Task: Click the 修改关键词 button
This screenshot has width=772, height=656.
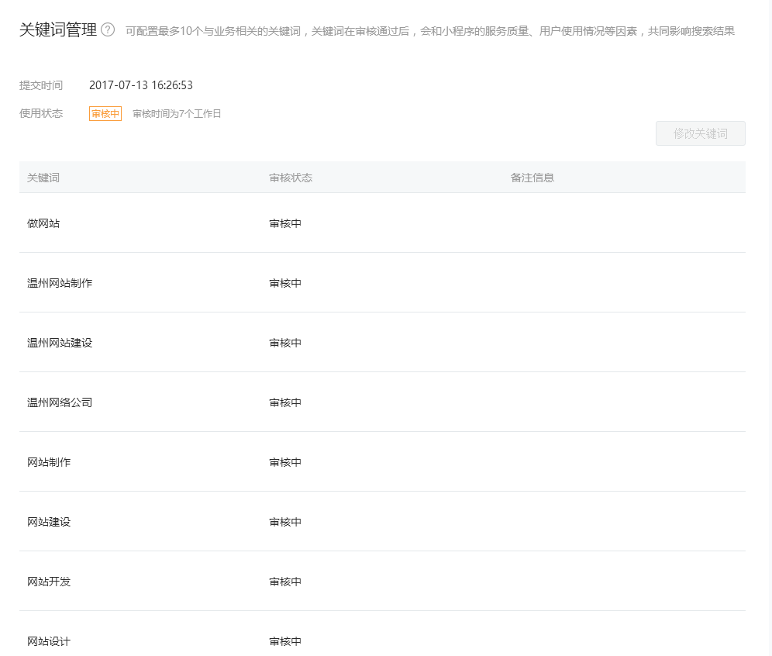Action: click(x=700, y=133)
